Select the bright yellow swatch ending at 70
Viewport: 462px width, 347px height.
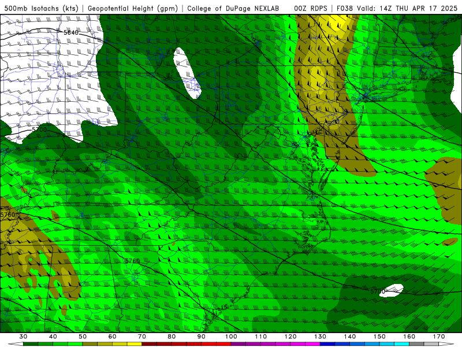[x=135, y=344]
